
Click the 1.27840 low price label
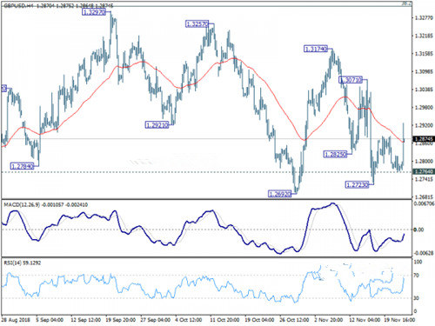click(23, 166)
